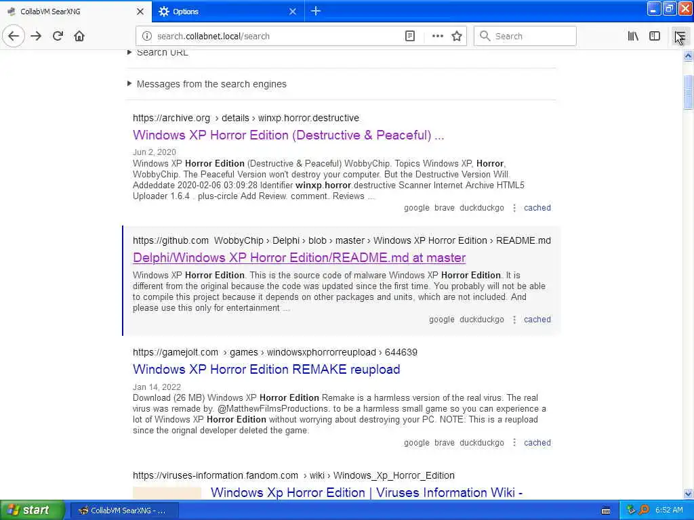The height and width of the screenshot is (520, 694).
Task: Show sidebars icon in toolbar
Action: coord(655,36)
